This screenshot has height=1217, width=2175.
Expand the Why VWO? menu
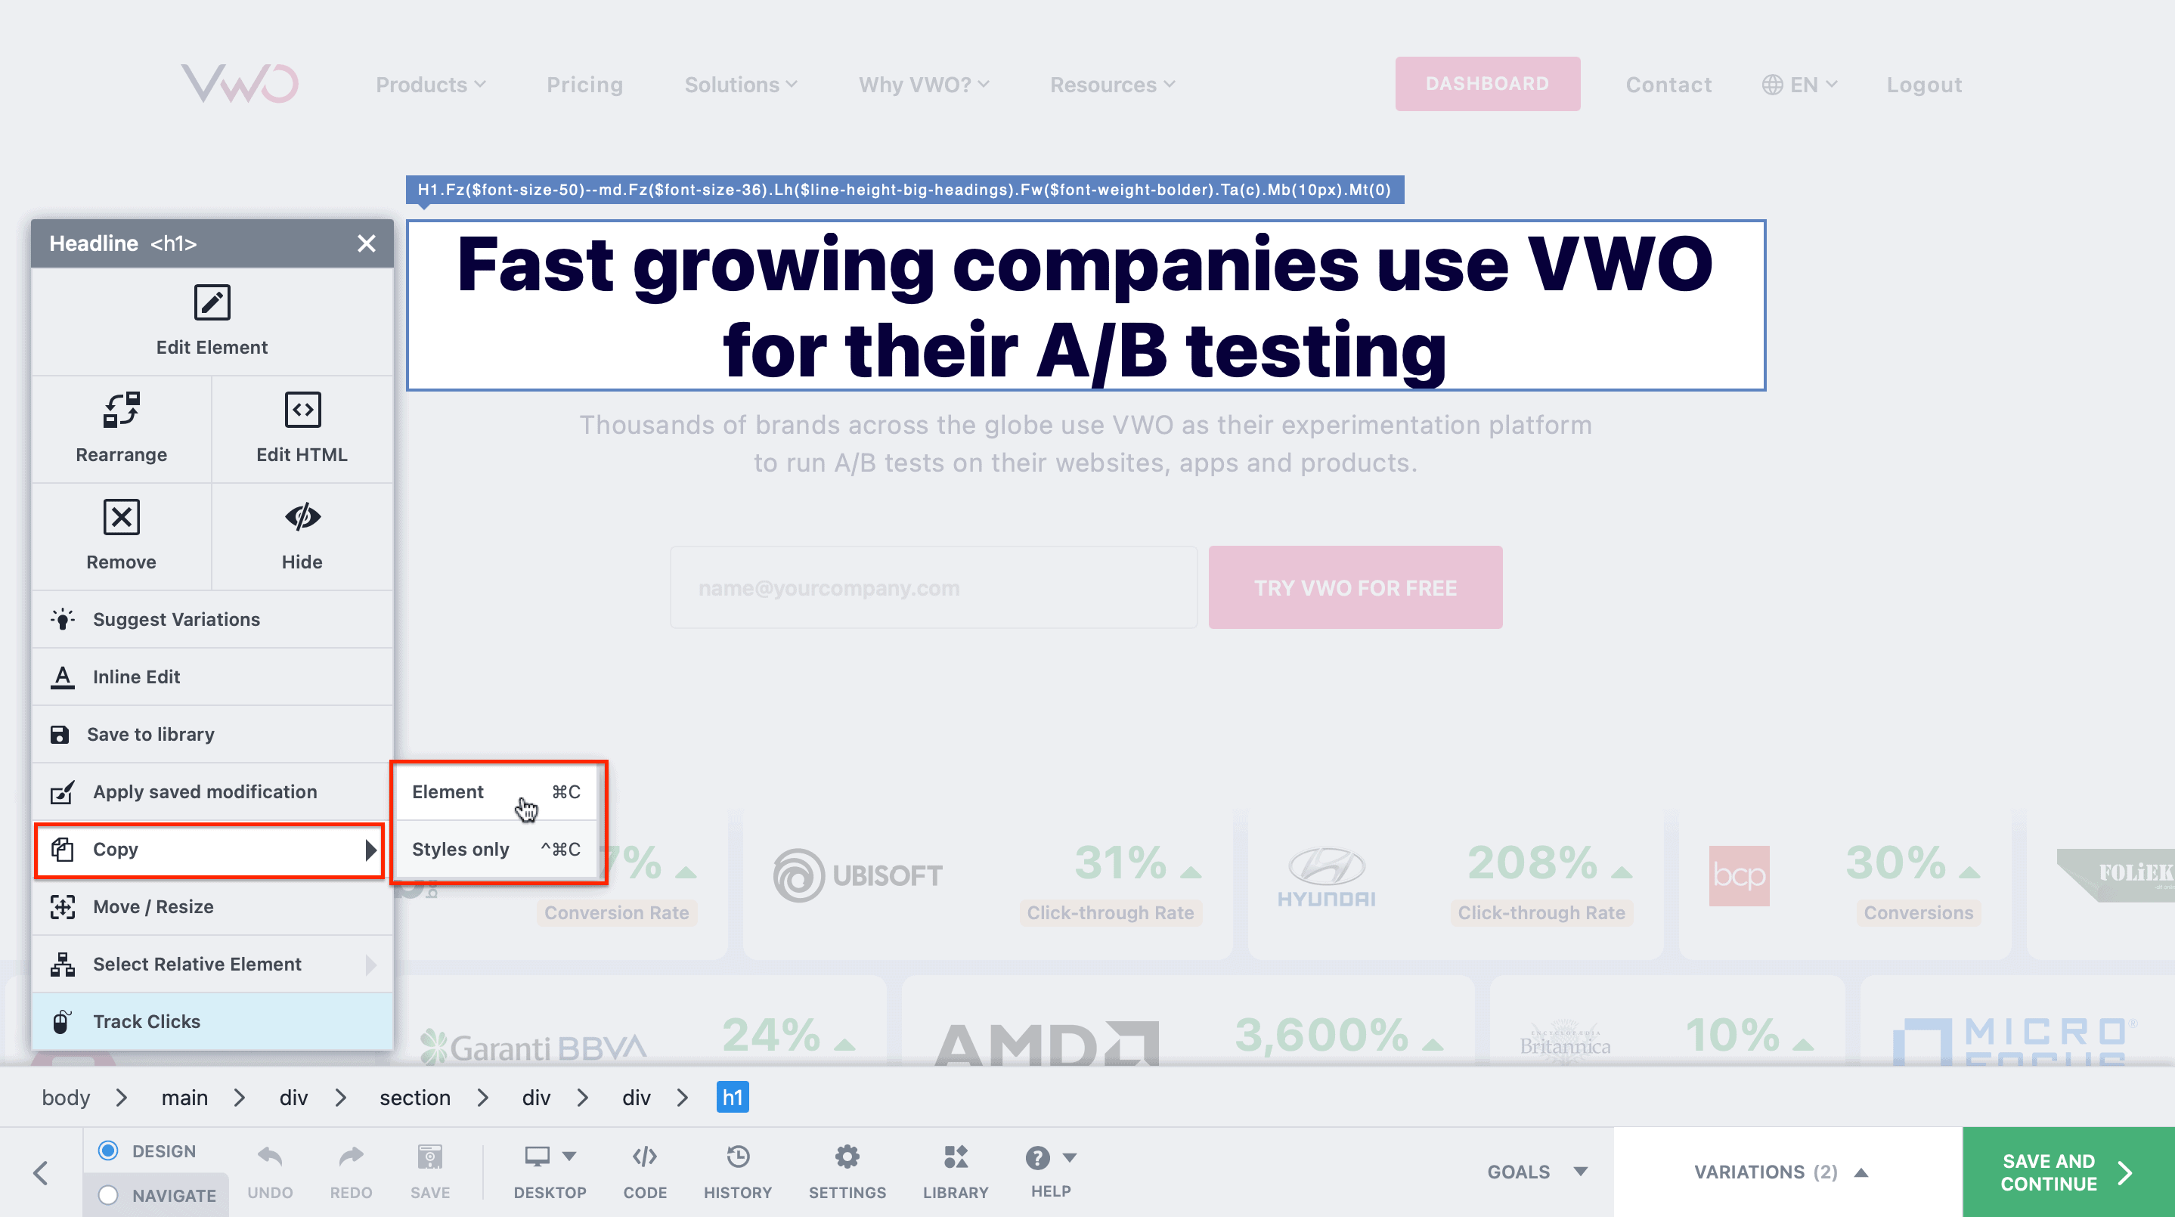(x=924, y=85)
